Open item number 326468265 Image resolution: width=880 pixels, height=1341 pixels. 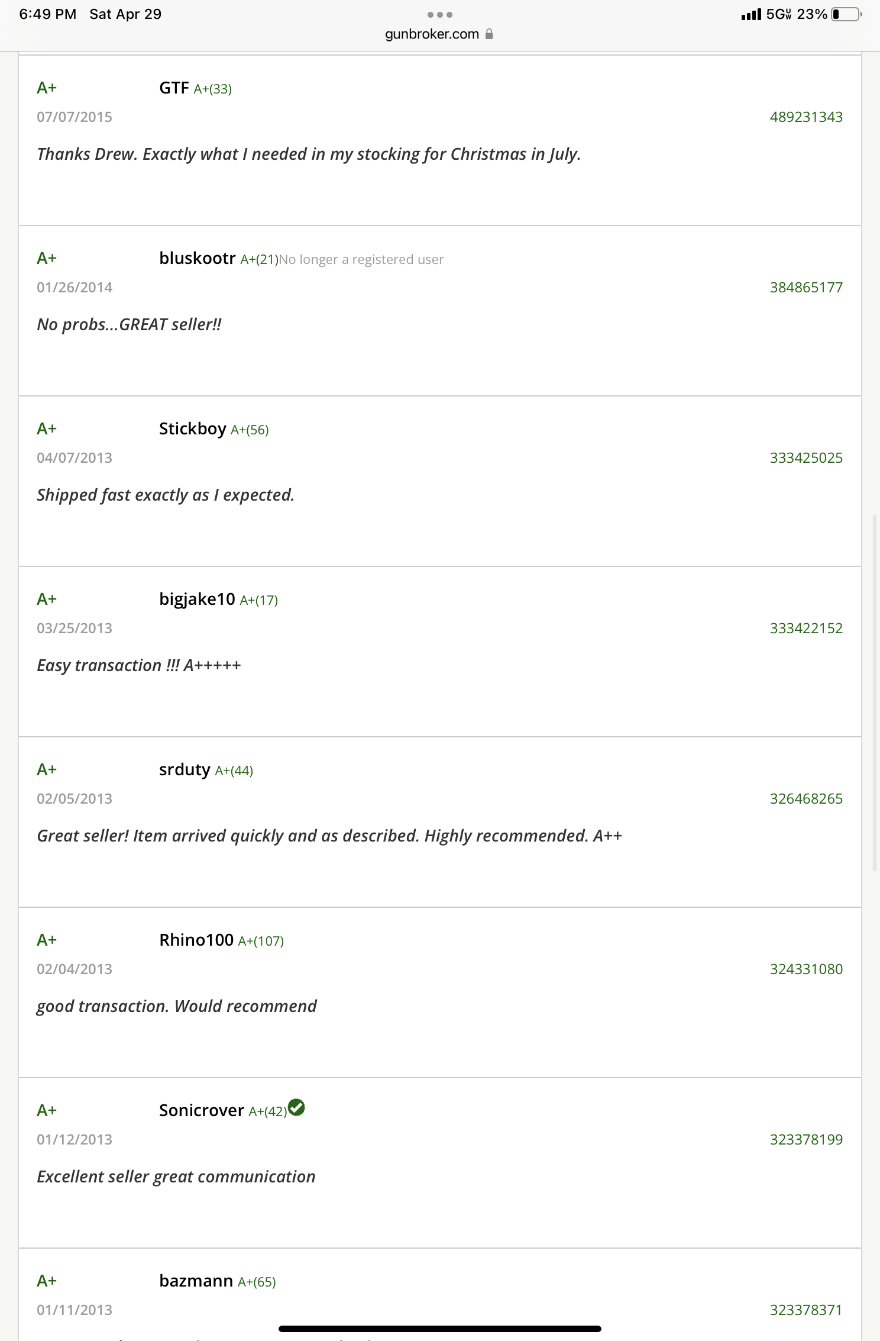[x=805, y=799]
